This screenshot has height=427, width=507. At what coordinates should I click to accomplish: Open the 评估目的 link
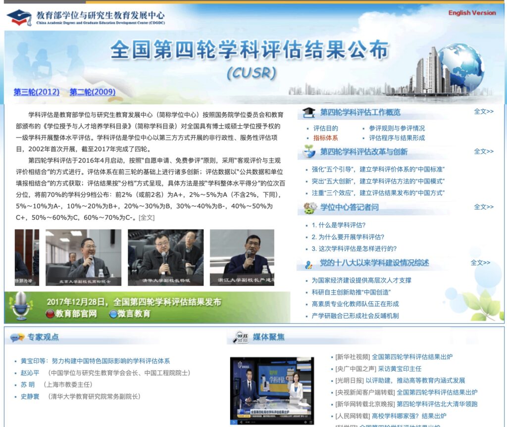click(x=326, y=128)
